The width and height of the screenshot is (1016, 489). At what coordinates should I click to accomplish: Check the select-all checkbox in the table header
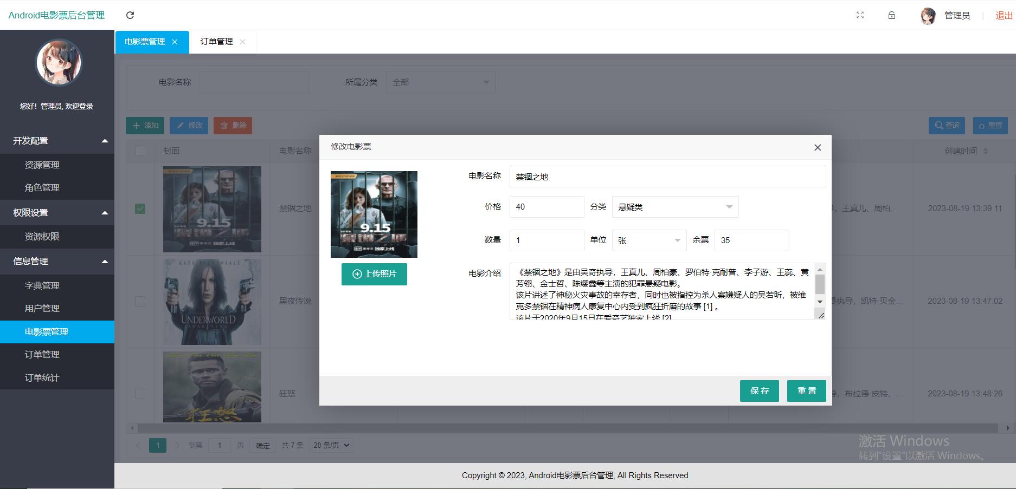(x=140, y=151)
